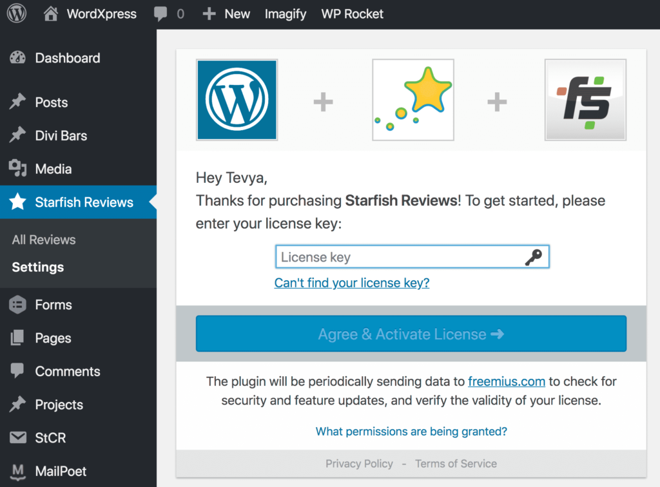Click "Can't find your license key?" link
The height and width of the screenshot is (487, 660).
point(352,283)
